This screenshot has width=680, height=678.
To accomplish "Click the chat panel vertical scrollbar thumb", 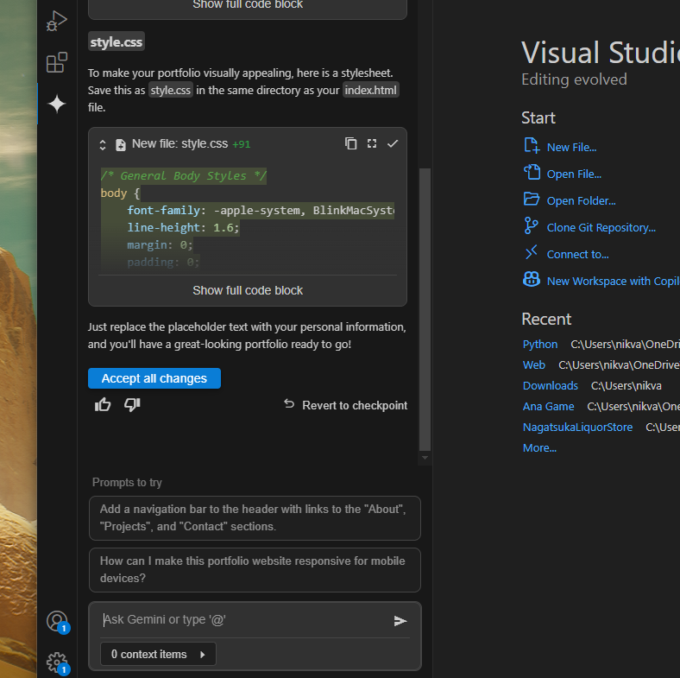I will coord(425,309).
